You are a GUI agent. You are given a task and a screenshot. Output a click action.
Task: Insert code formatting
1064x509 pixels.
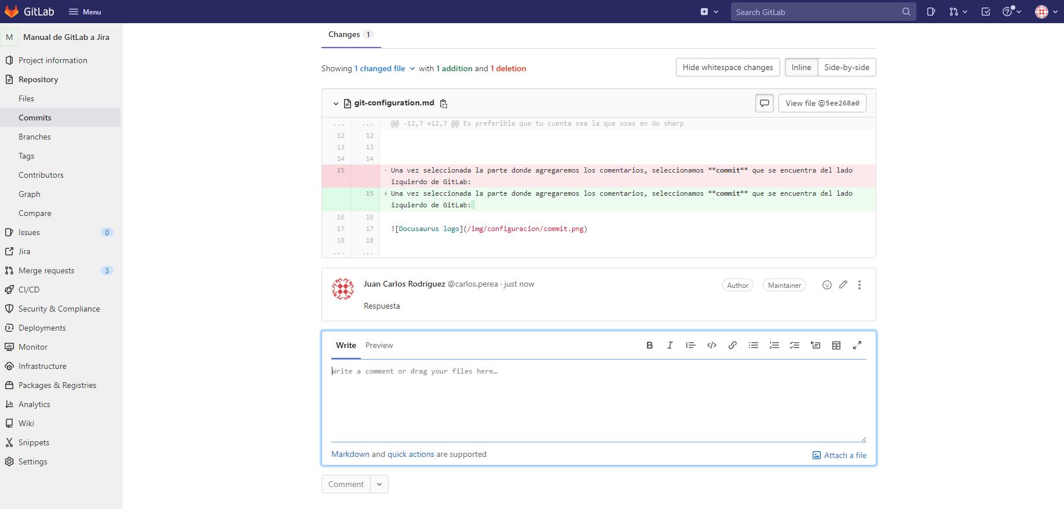click(712, 345)
